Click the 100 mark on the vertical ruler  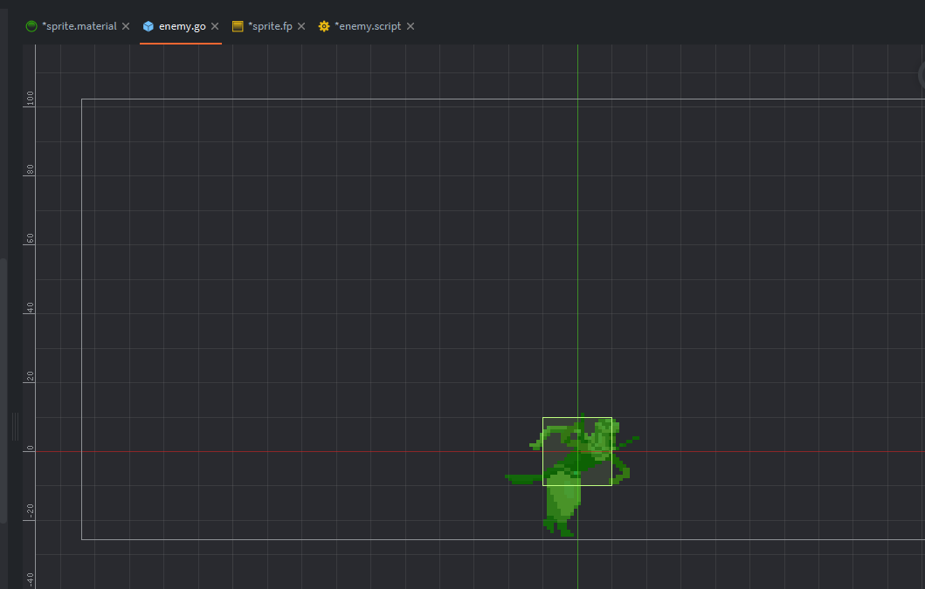pos(31,100)
